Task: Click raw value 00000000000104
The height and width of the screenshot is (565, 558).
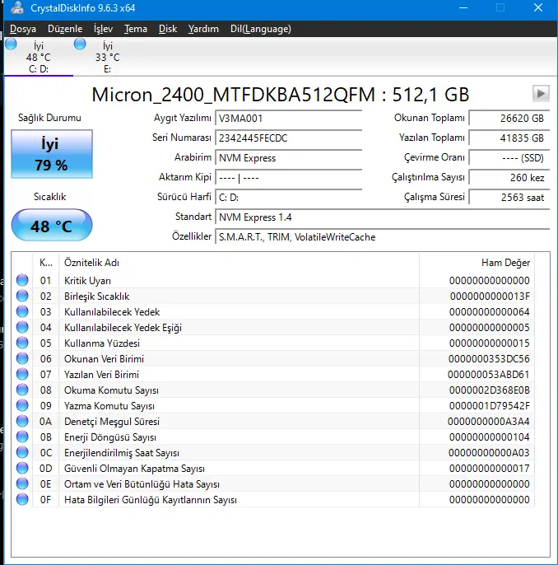Action: (489, 437)
